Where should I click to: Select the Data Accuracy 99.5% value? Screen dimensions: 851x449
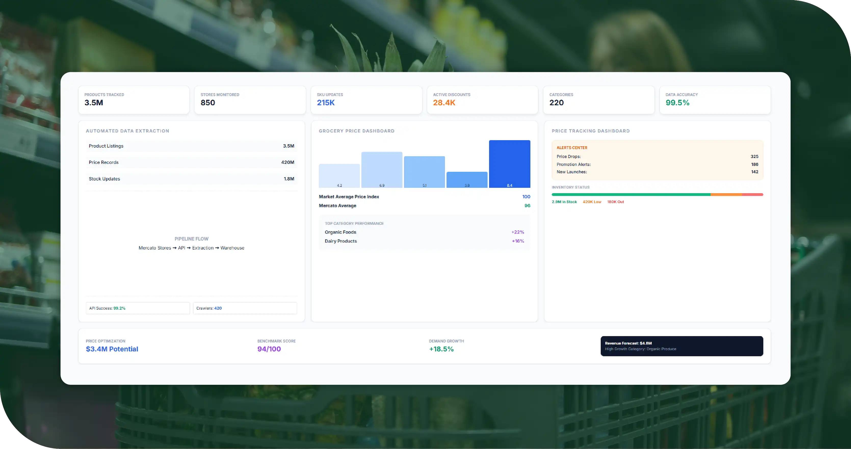(x=677, y=103)
